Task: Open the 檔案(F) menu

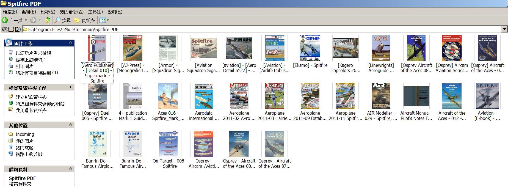Action: (x=10, y=12)
